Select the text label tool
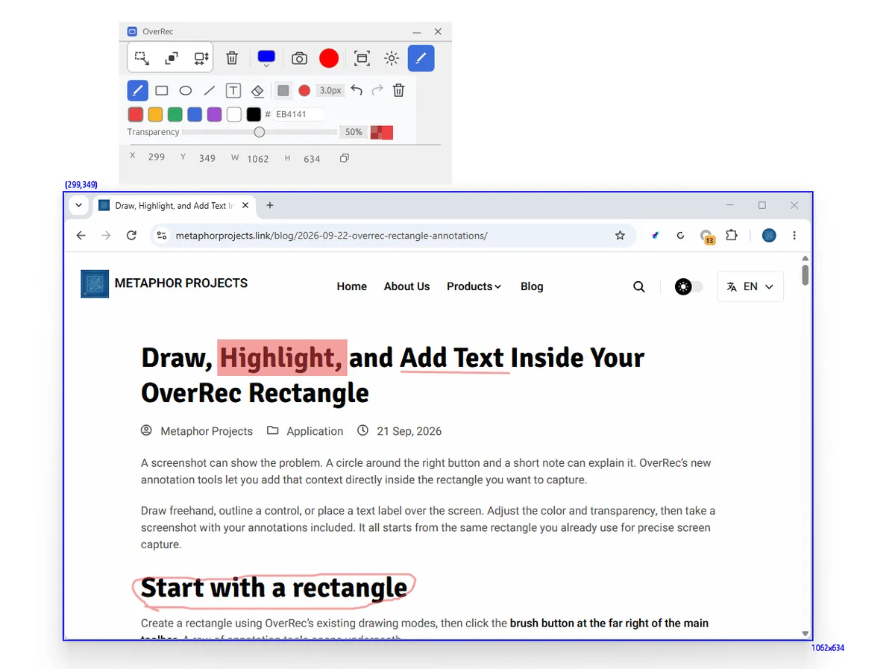Image resolution: width=895 pixels, height=669 pixels. tap(233, 90)
